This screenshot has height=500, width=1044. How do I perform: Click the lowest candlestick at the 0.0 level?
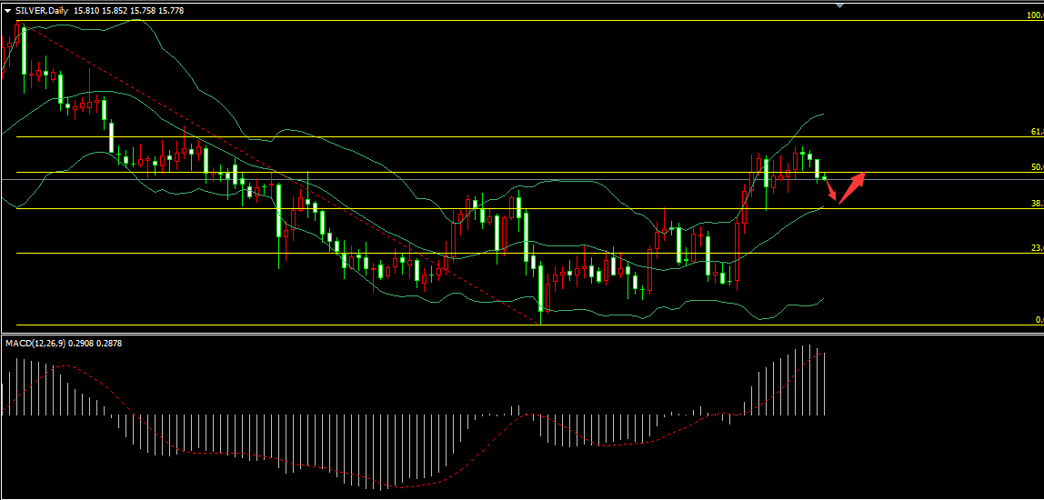click(x=541, y=291)
